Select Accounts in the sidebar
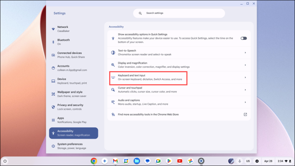This screenshot has width=295, height=166. click(73, 68)
